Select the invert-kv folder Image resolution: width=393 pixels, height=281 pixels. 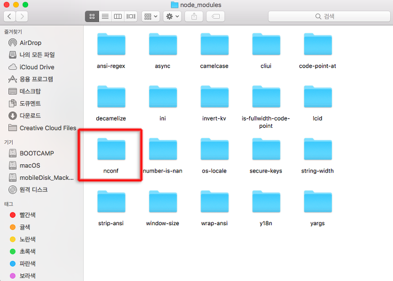click(x=214, y=103)
